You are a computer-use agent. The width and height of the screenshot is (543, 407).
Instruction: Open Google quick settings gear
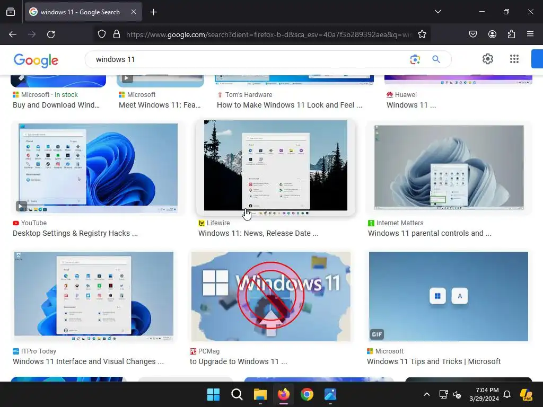[488, 59]
